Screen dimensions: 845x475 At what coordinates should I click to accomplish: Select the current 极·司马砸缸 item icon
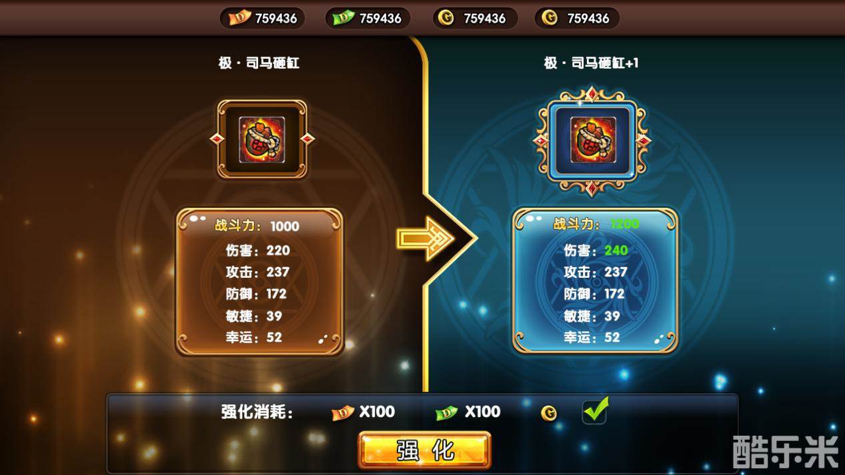tap(262, 139)
